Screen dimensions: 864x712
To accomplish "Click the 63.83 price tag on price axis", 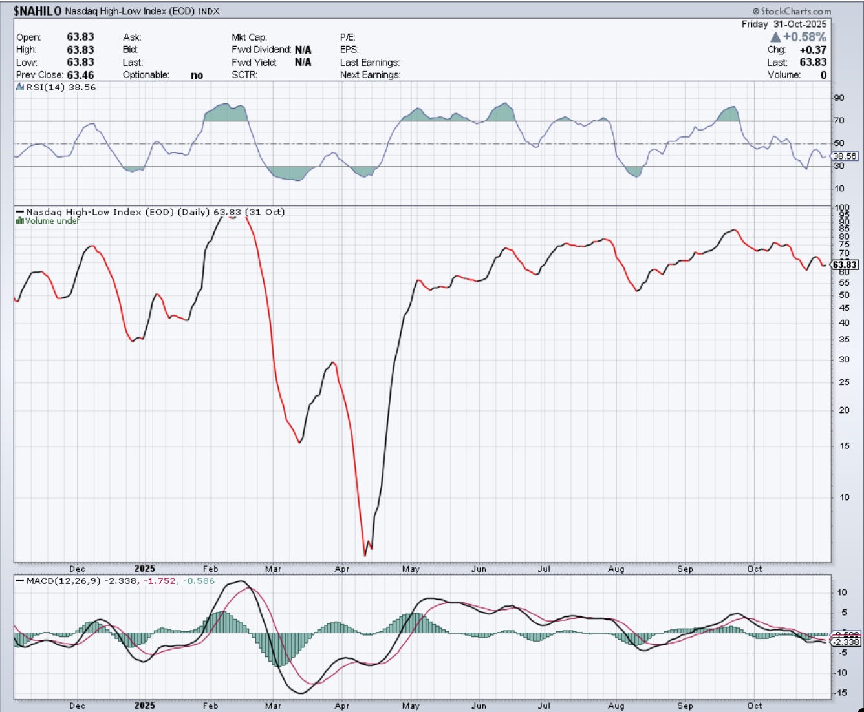I will [x=845, y=265].
